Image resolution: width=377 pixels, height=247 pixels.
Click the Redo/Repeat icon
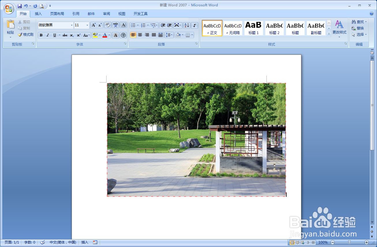[x=35, y=6]
